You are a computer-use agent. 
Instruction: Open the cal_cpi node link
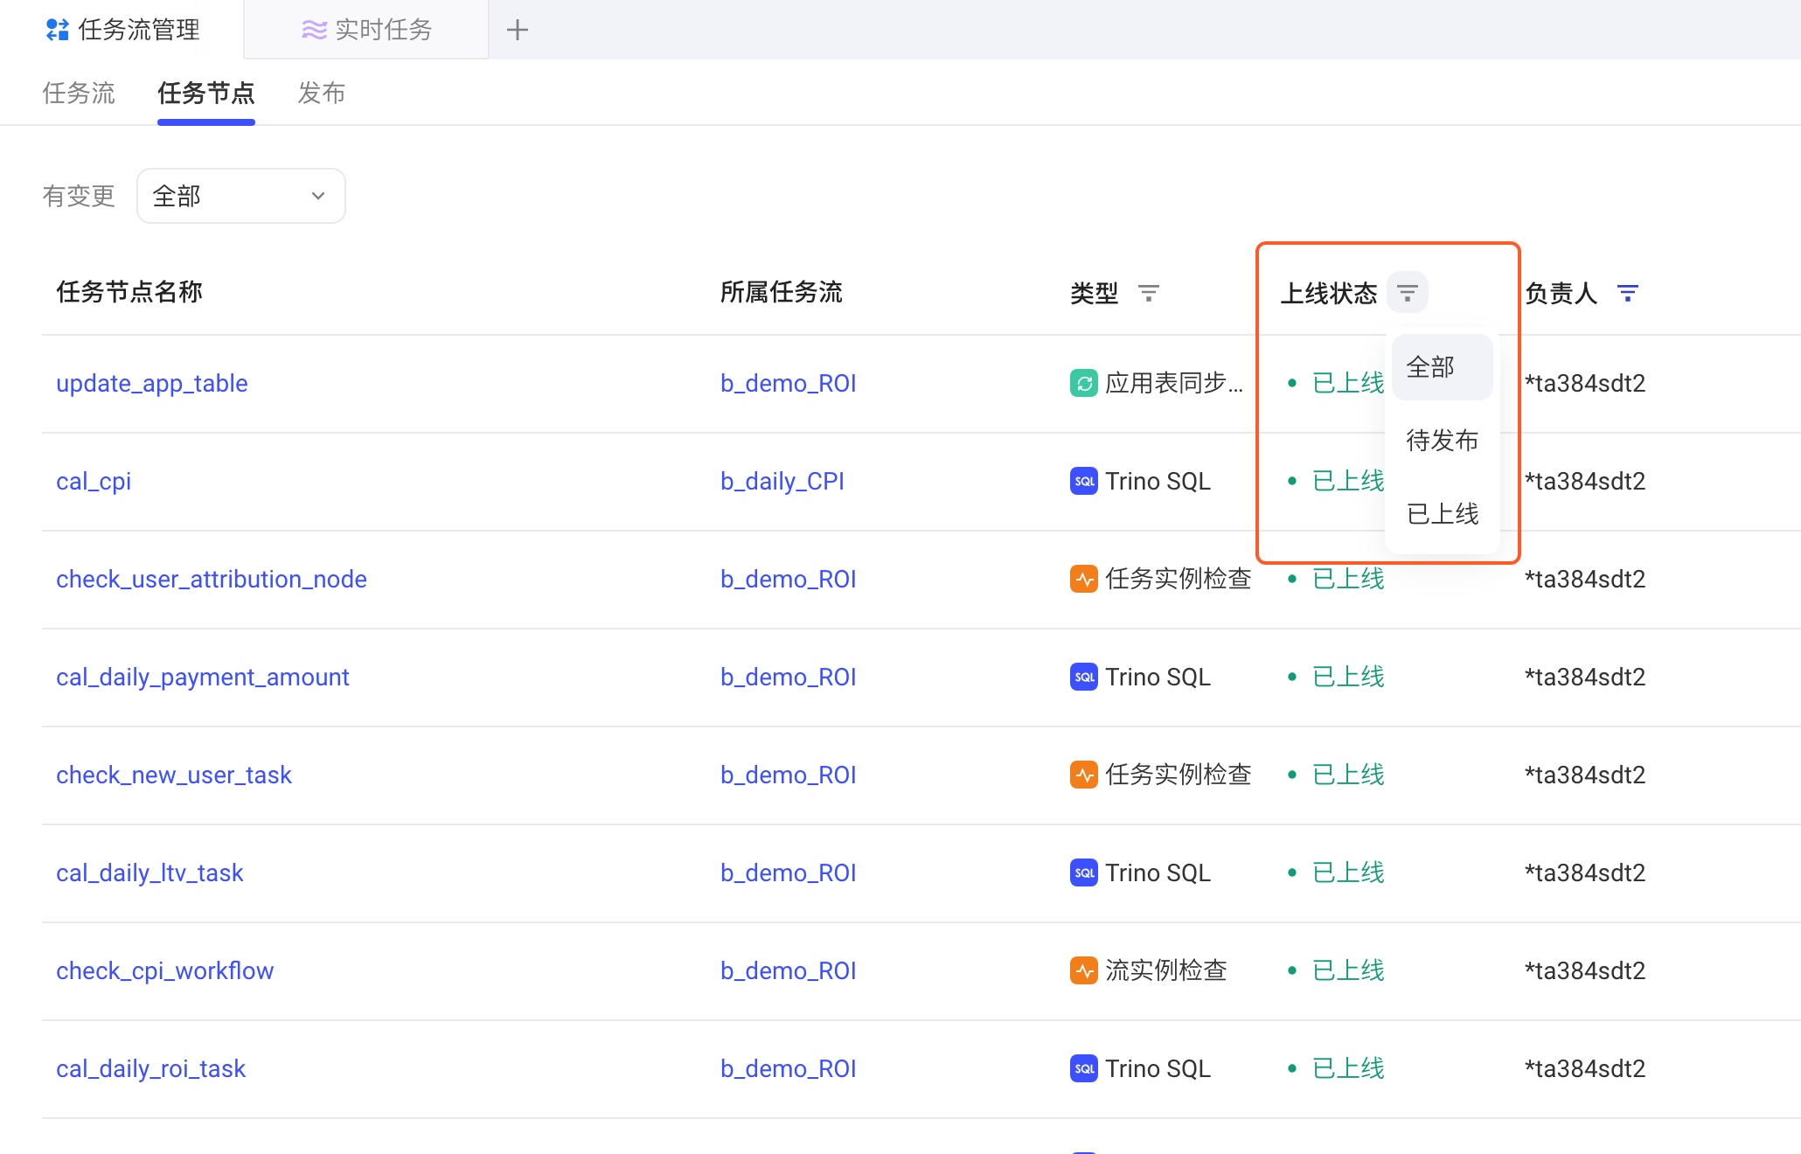[x=94, y=481]
